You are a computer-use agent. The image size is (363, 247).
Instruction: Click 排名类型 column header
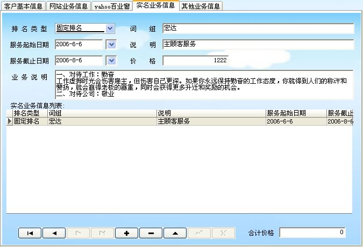pyautogui.click(x=30, y=113)
